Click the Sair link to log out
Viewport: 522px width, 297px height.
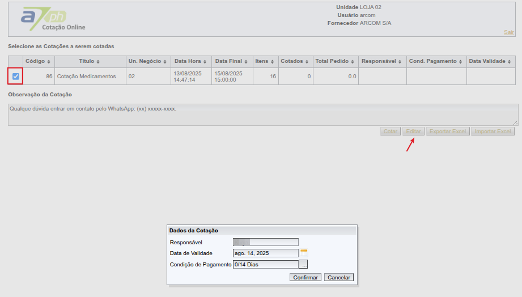[508, 32]
